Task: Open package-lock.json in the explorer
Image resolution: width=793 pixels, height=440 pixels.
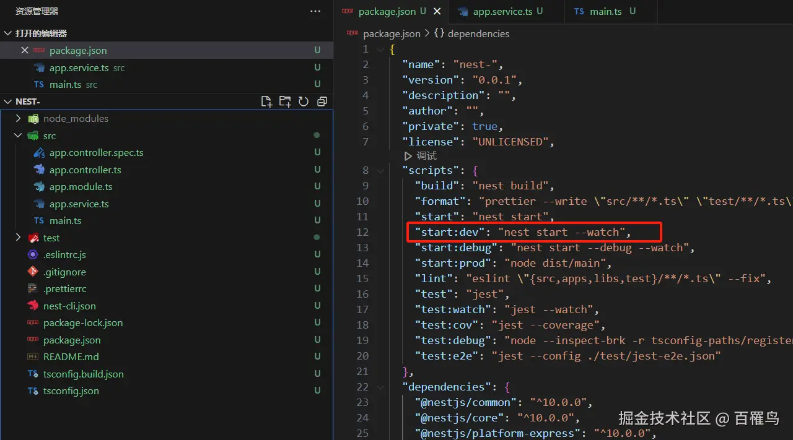Action: [x=83, y=322]
